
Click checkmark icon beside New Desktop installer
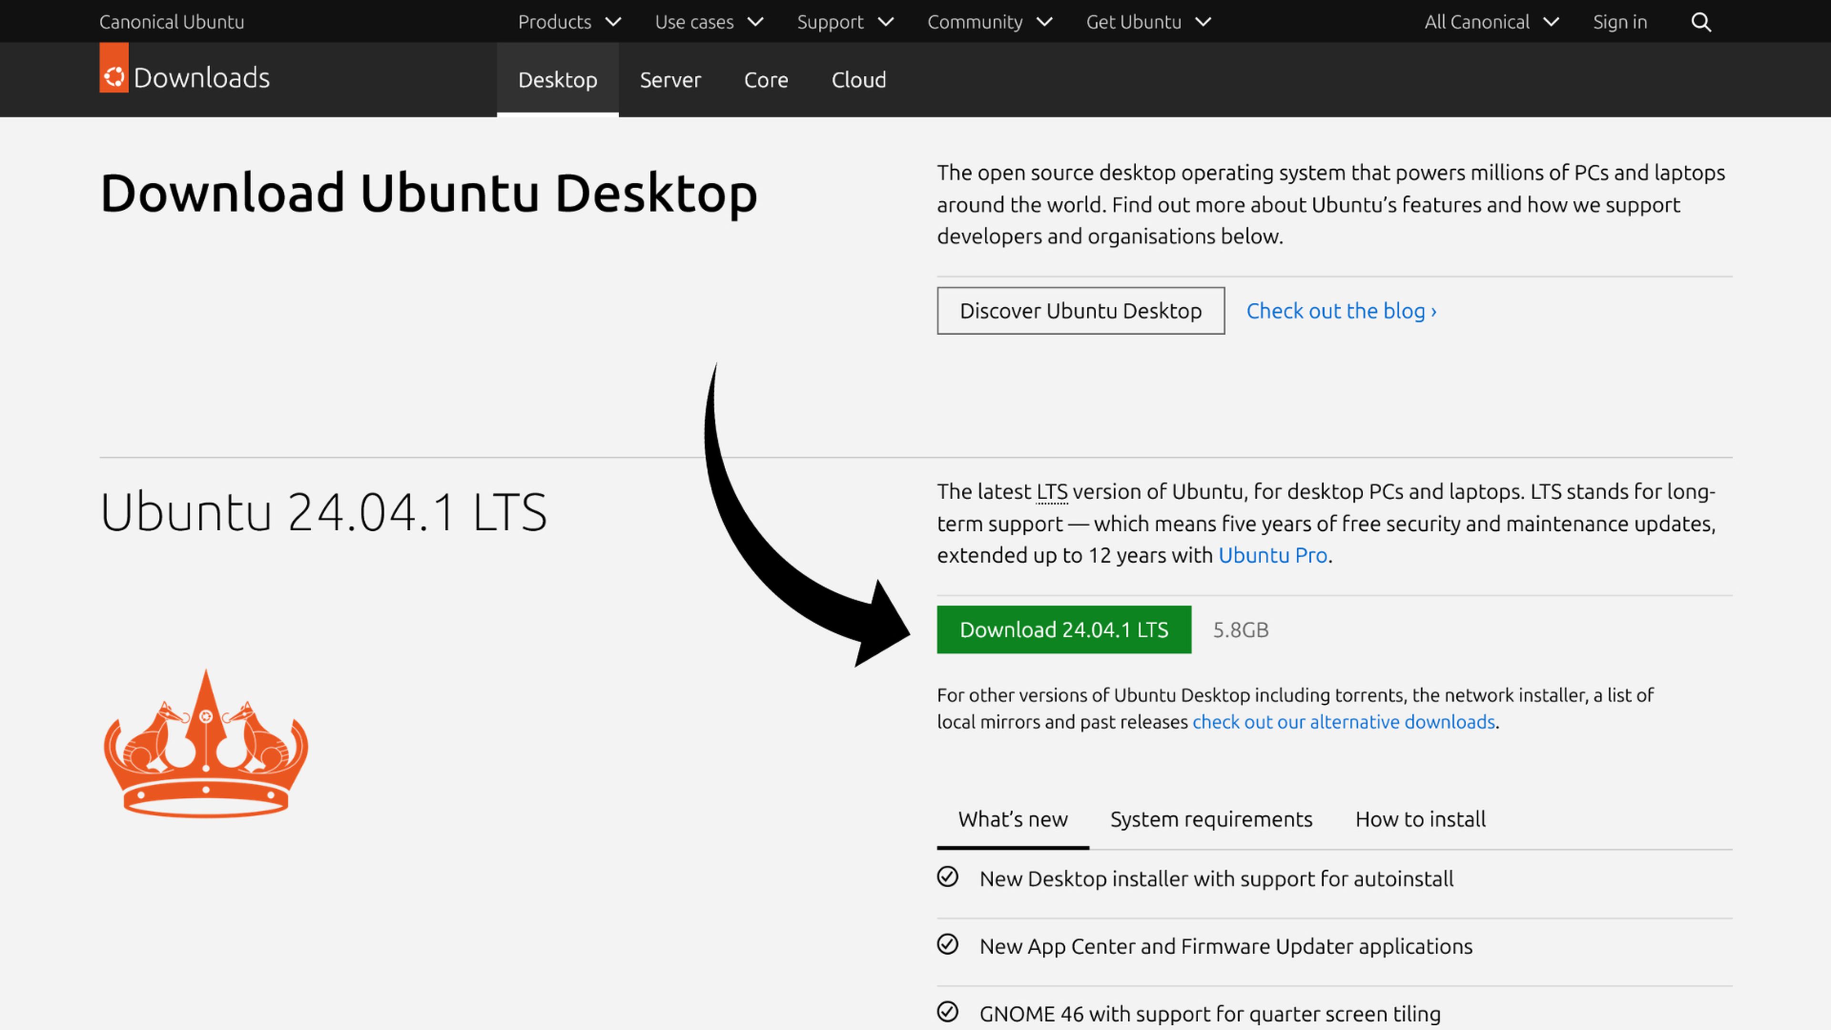(x=947, y=876)
